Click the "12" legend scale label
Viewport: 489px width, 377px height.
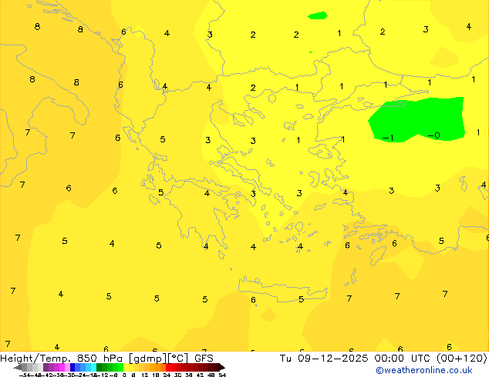pyautogui.click(x=145, y=375)
